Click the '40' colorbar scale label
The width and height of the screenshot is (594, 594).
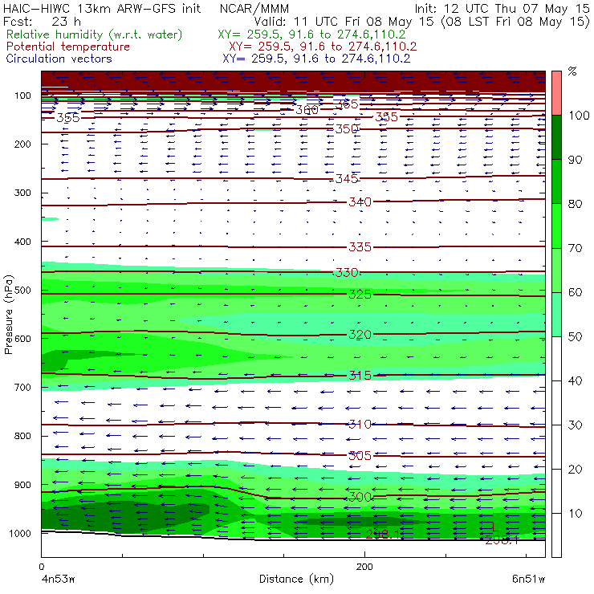[x=575, y=380]
